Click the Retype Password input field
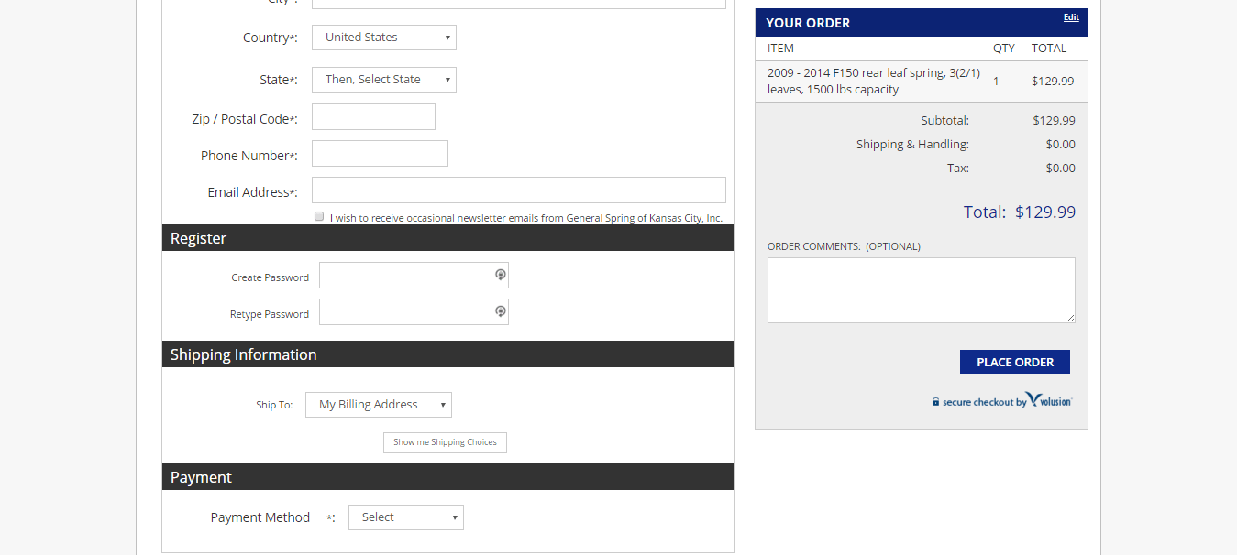 (x=414, y=312)
